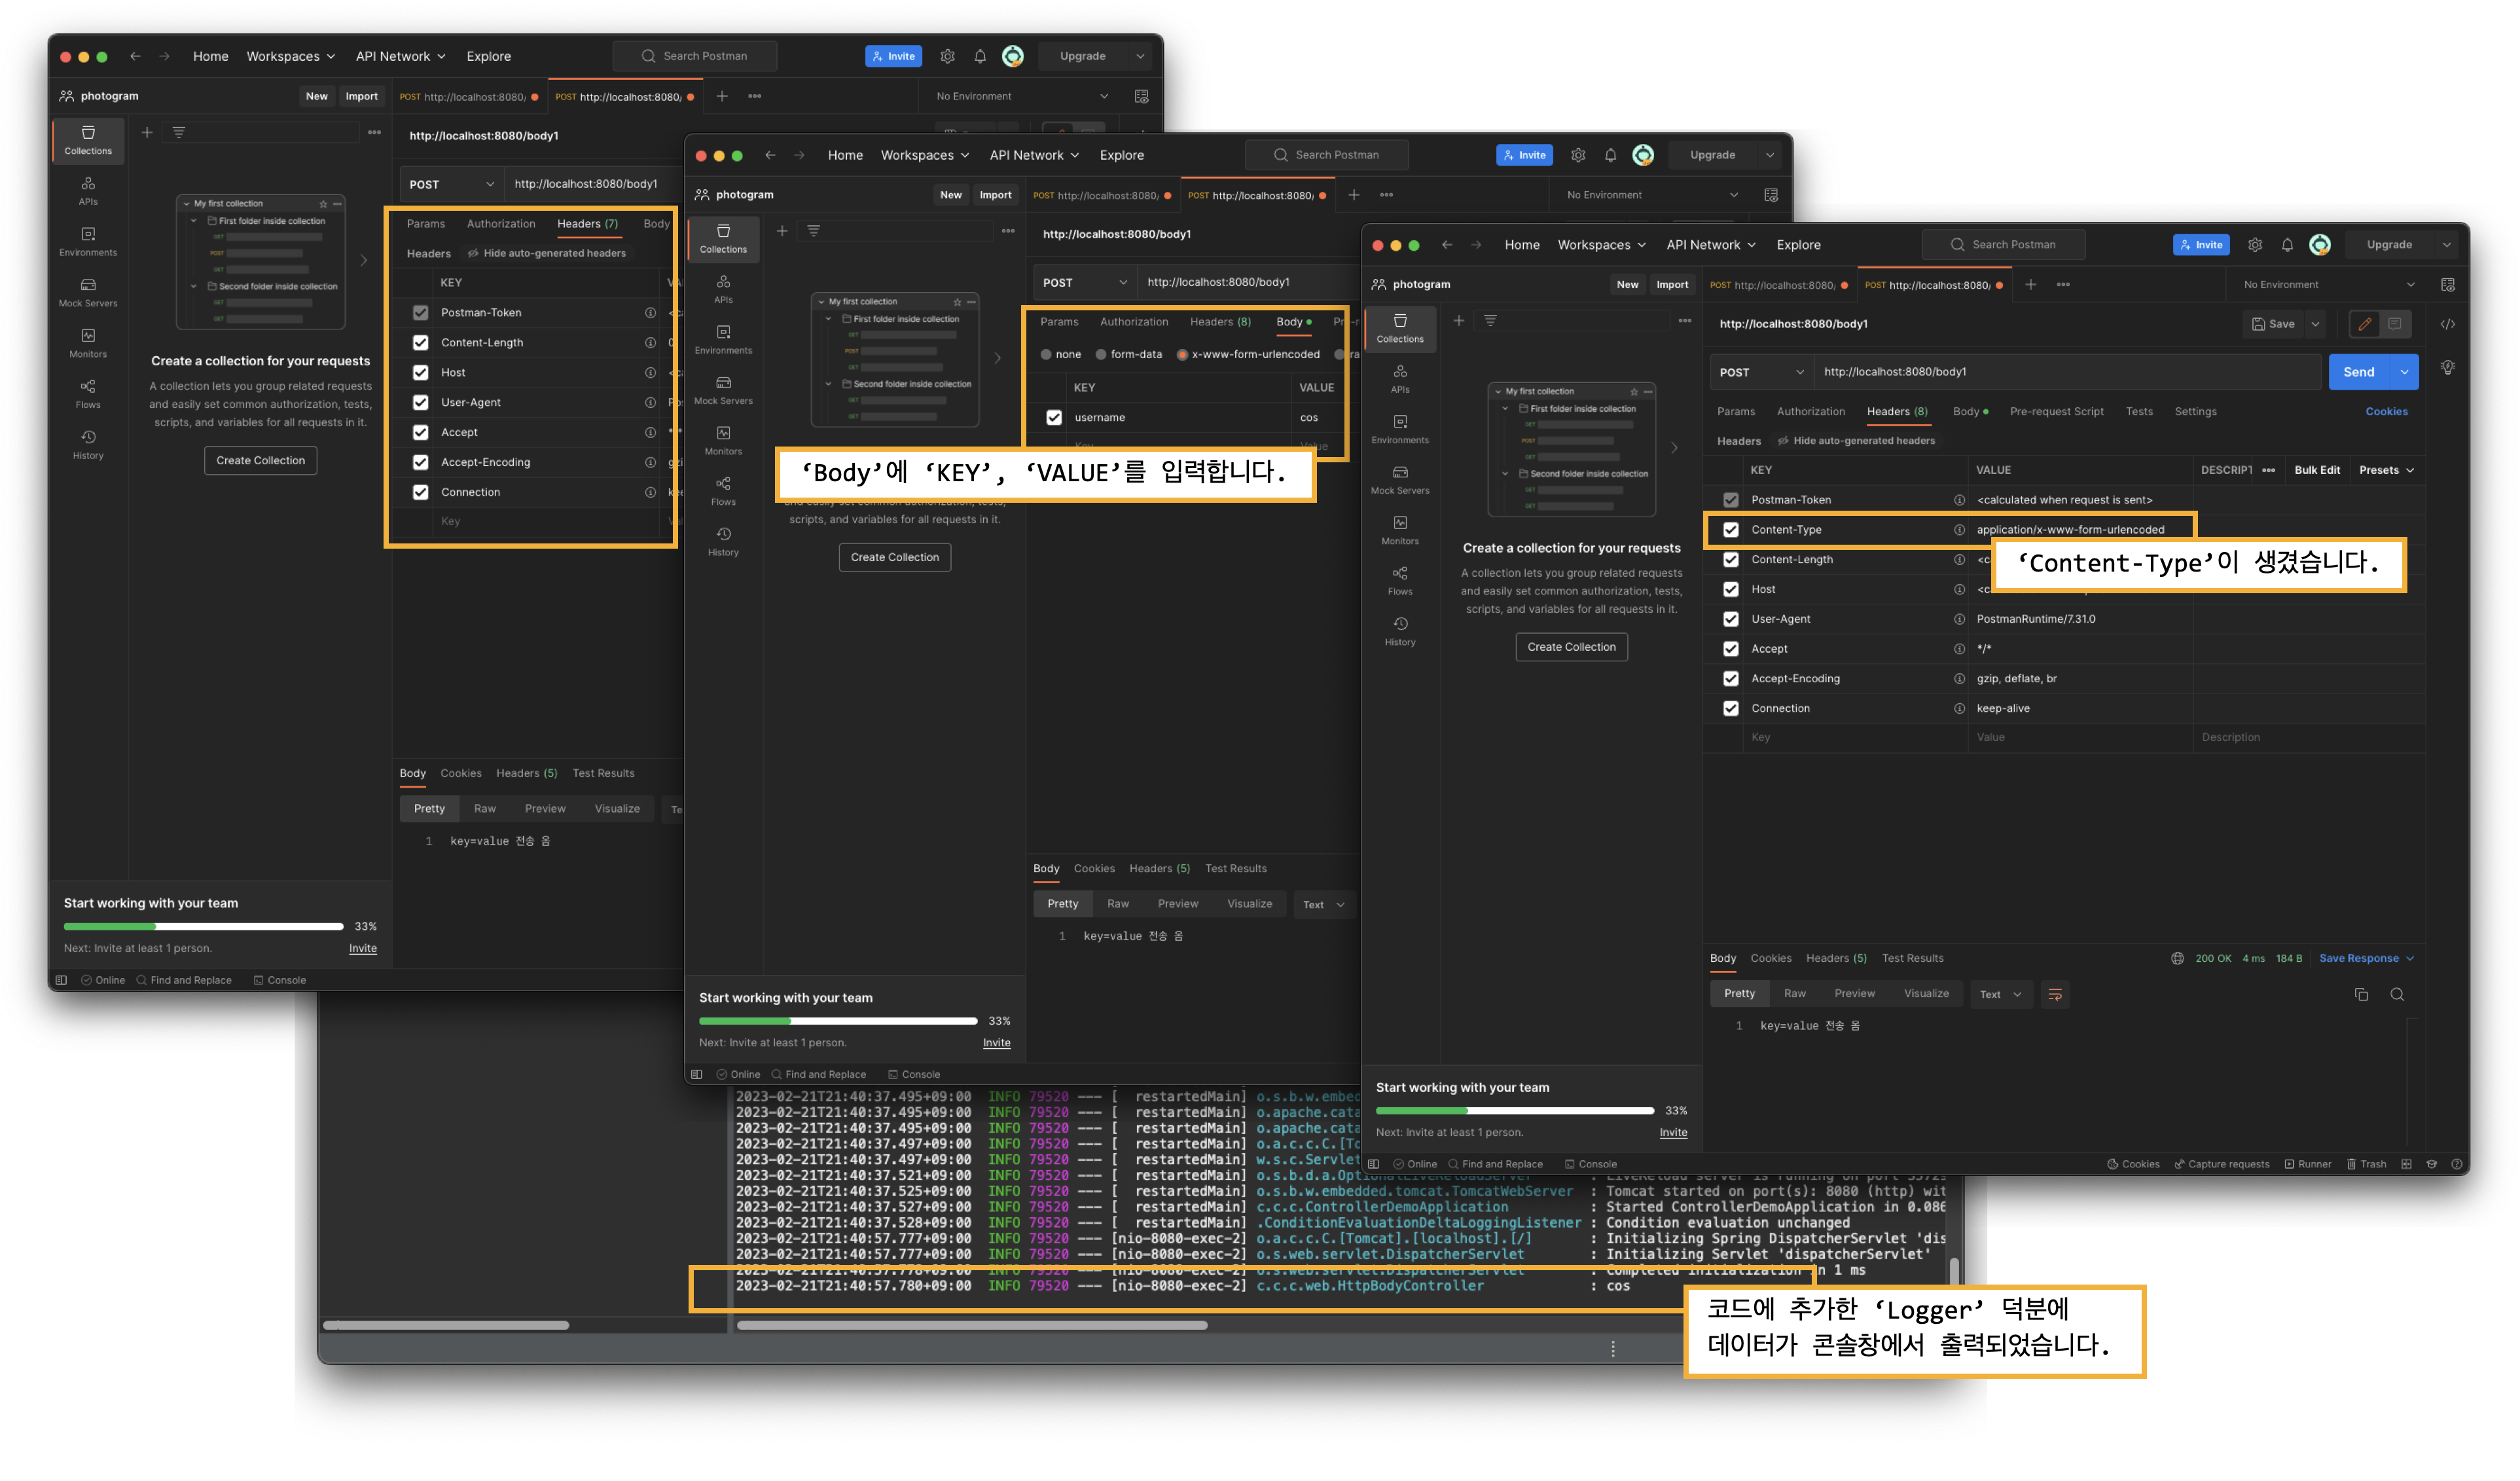2520x1481 pixels.
Task: Open the Text format dropdown in the front response
Action: 2000,995
